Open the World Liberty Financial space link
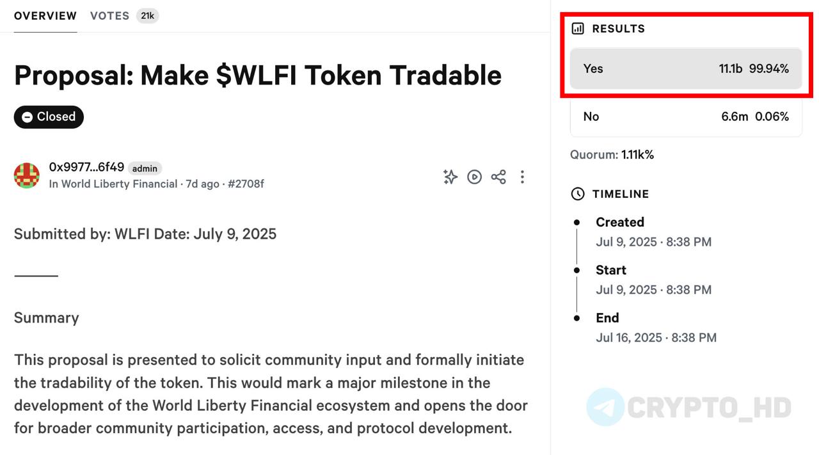819x455 pixels. click(119, 184)
